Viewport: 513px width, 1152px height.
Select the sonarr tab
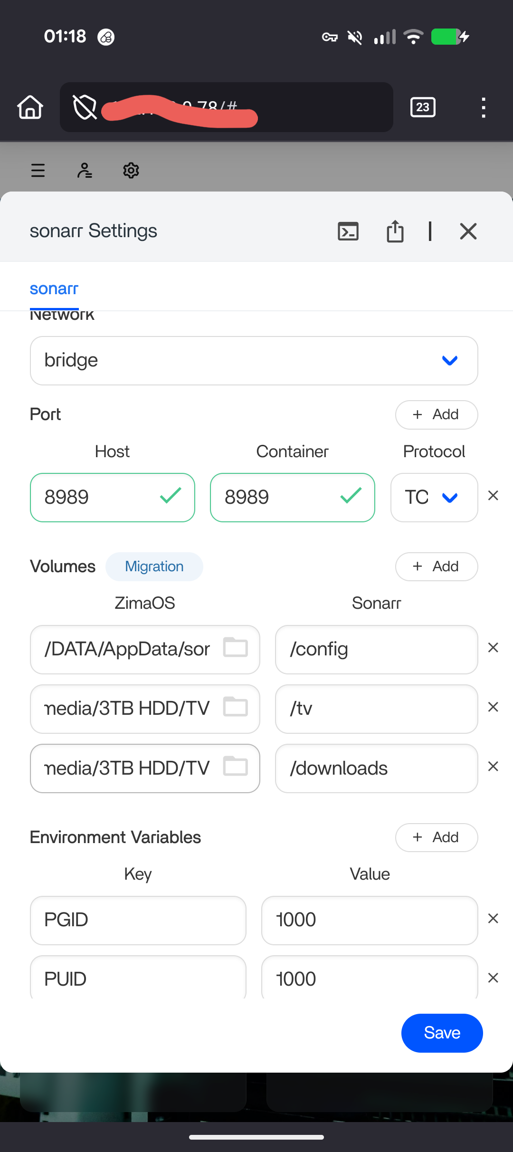pyautogui.click(x=54, y=289)
